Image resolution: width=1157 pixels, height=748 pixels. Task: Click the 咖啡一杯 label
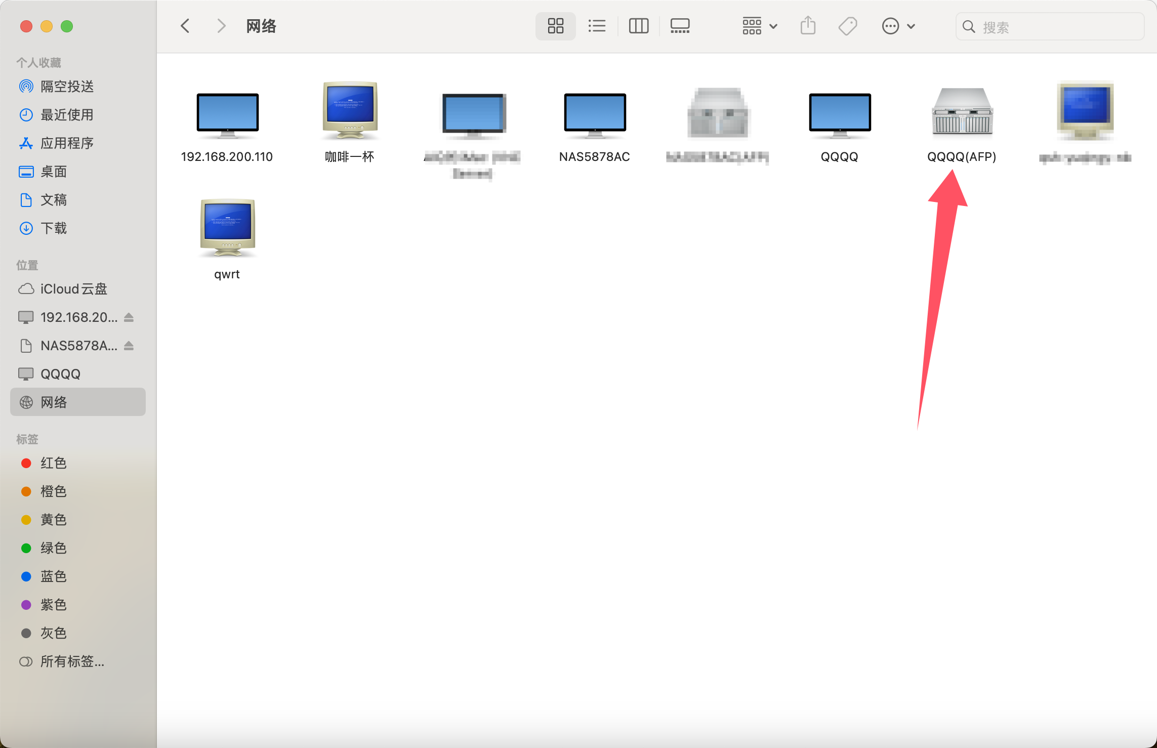point(350,157)
